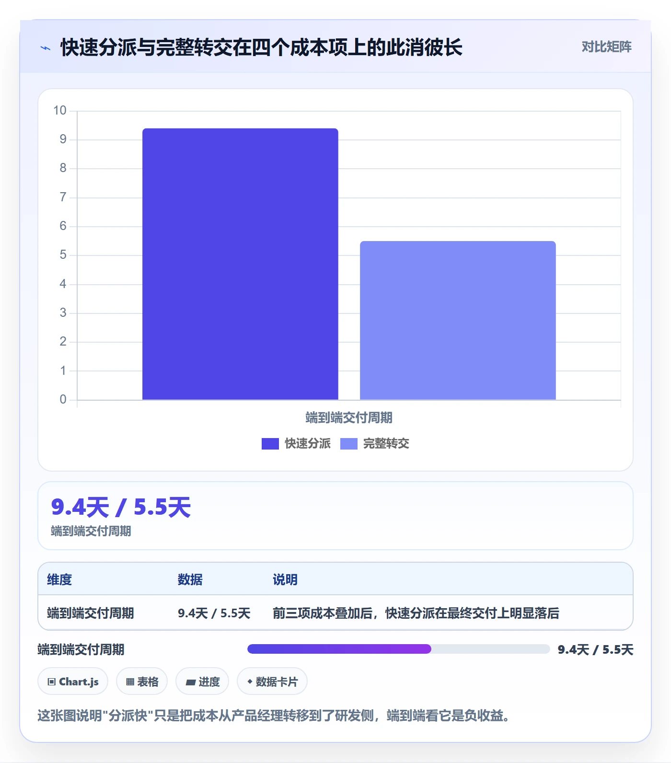Click the y-axis tick label 5

63,255
